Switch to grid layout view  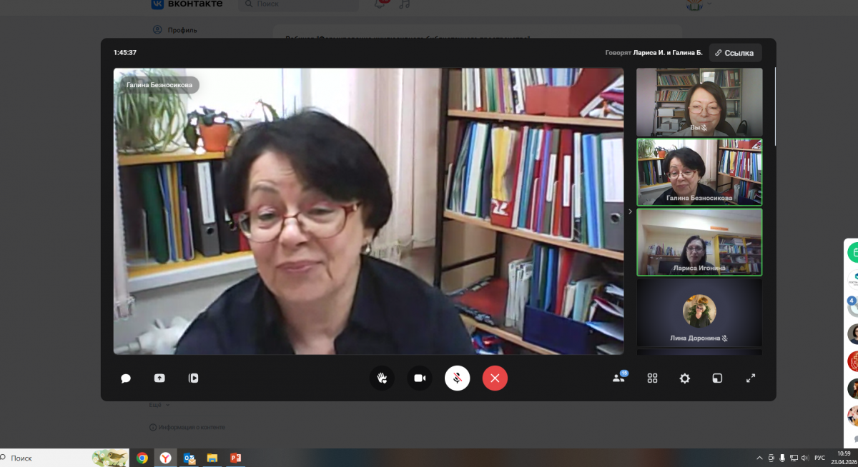(x=652, y=378)
